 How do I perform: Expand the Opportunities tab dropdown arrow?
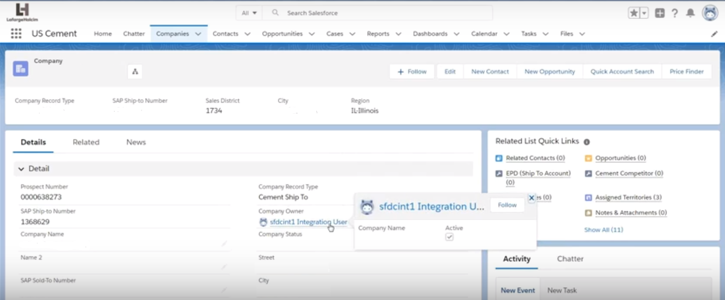pyautogui.click(x=312, y=34)
